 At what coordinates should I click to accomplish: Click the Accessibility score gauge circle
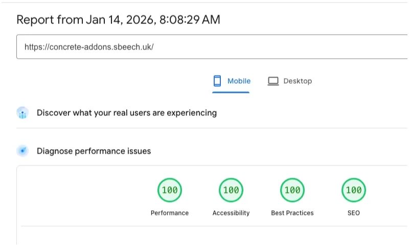click(231, 190)
